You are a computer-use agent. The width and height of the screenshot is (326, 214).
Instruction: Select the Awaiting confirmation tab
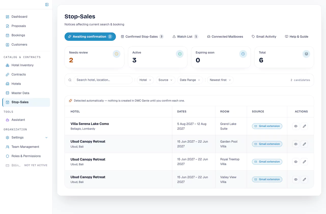pyautogui.click(x=90, y=36)
